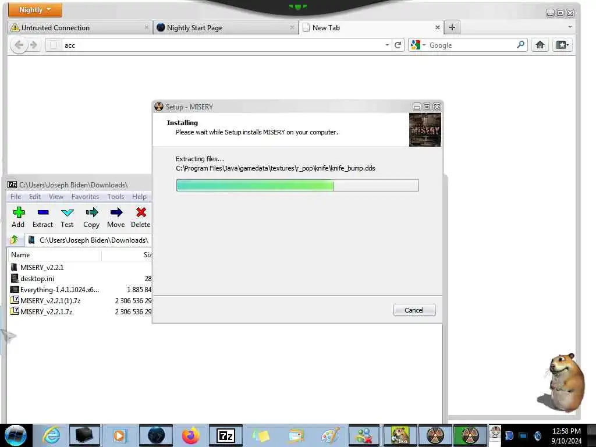Click the Add icon in 7-Zip toolbar
This screenshot has height=447, width=596.
tap(18, 212)
